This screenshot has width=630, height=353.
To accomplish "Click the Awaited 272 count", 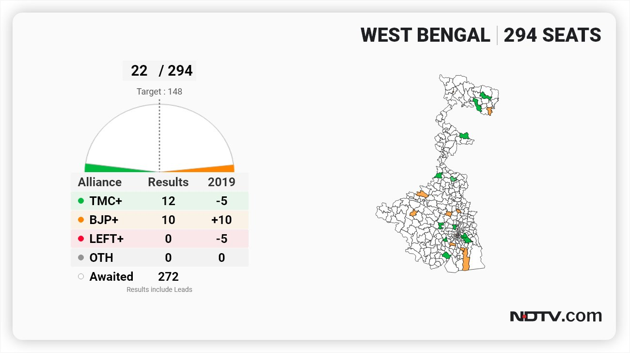I will click(168, 276).
